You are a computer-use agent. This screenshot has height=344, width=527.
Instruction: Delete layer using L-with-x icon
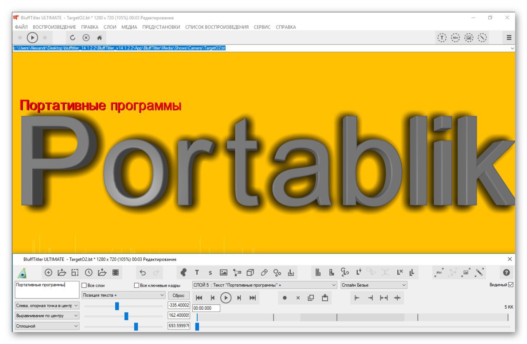(399, 272)
